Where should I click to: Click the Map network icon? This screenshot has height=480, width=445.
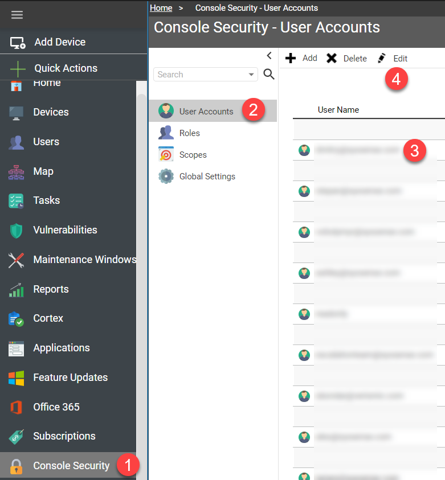16,173
